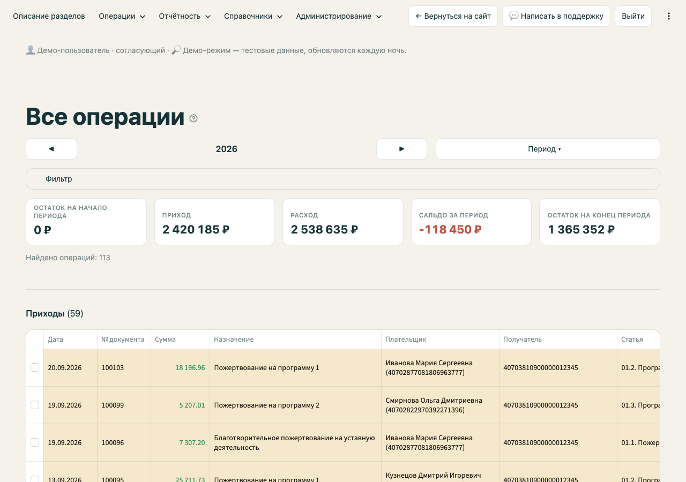Screen dimensions: 686x482
Task: Expand the Фильтр panel
Action: point(343,179)
